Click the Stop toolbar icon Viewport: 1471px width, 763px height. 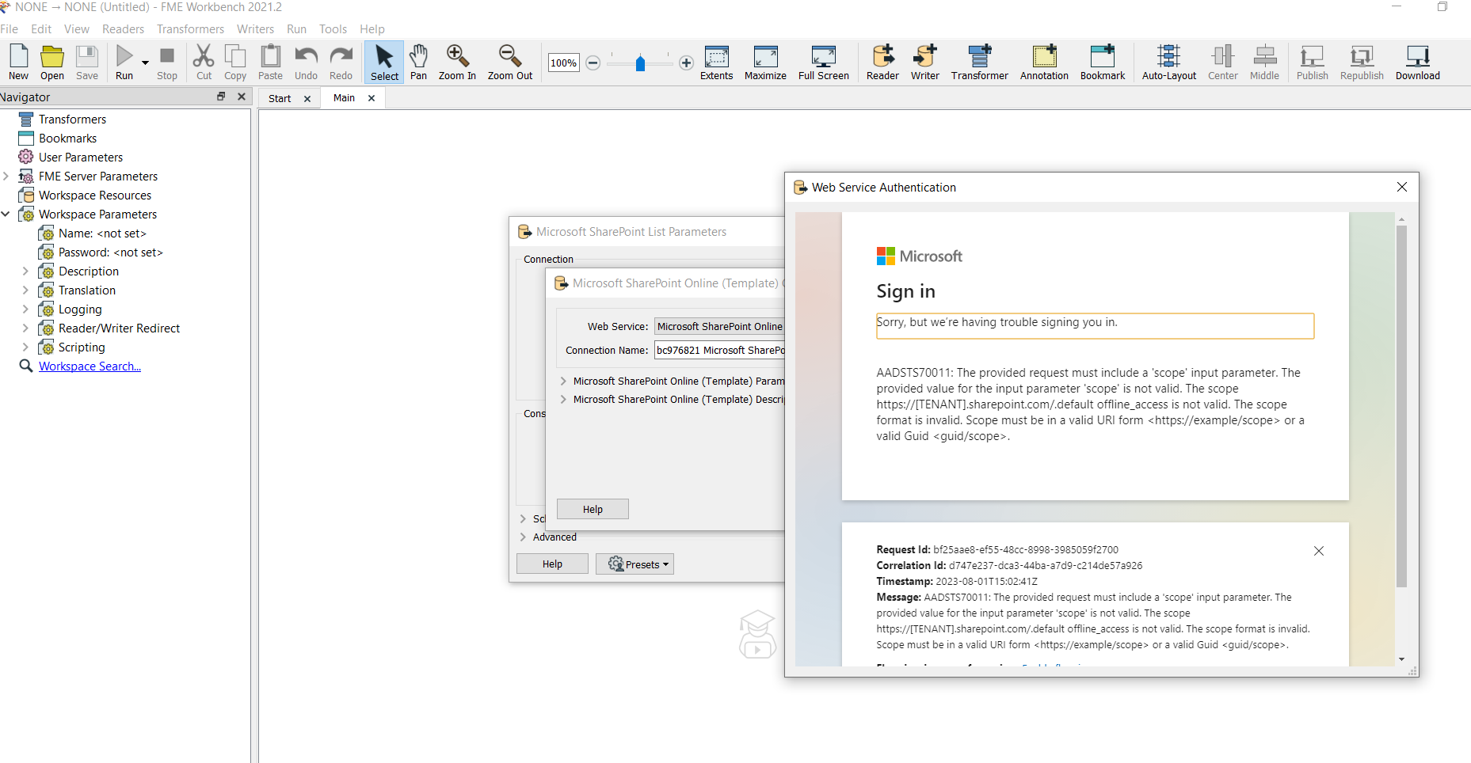coord(167,63)
